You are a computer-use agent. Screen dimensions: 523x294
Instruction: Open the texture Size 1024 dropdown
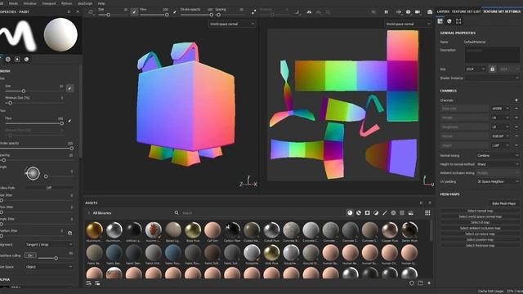click(476, 69)
